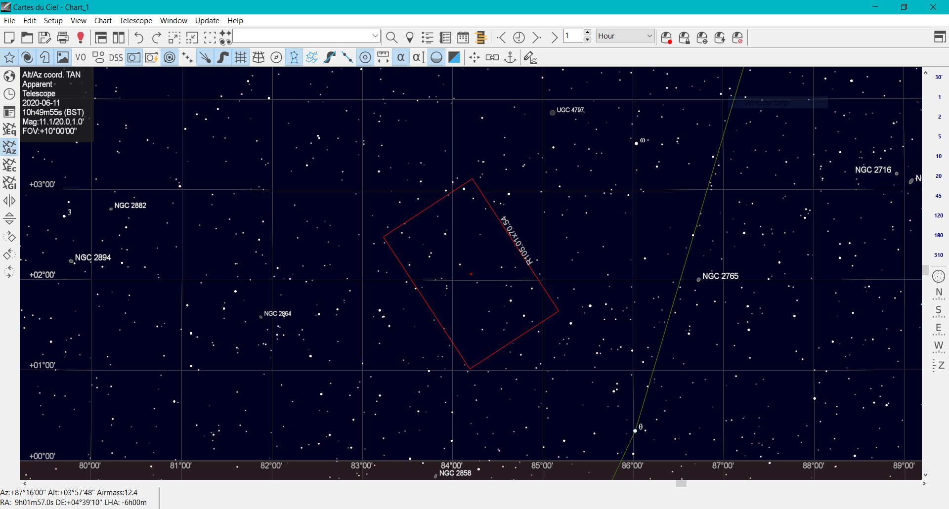Toggle background image display
Screen dimensions: 949x509
coord(63,58)
